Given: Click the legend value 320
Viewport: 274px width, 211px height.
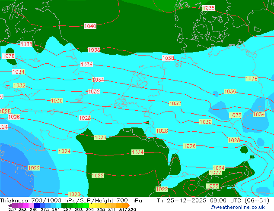Looking at the screenshot, I should pyautogui.click(x=132, y=209).
